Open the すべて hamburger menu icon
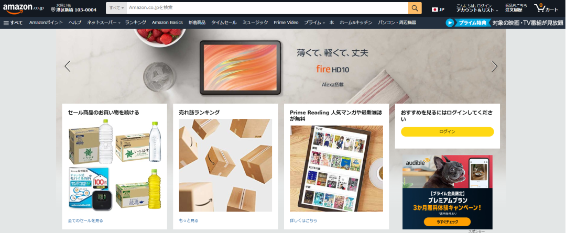 (x=6, y=23)
